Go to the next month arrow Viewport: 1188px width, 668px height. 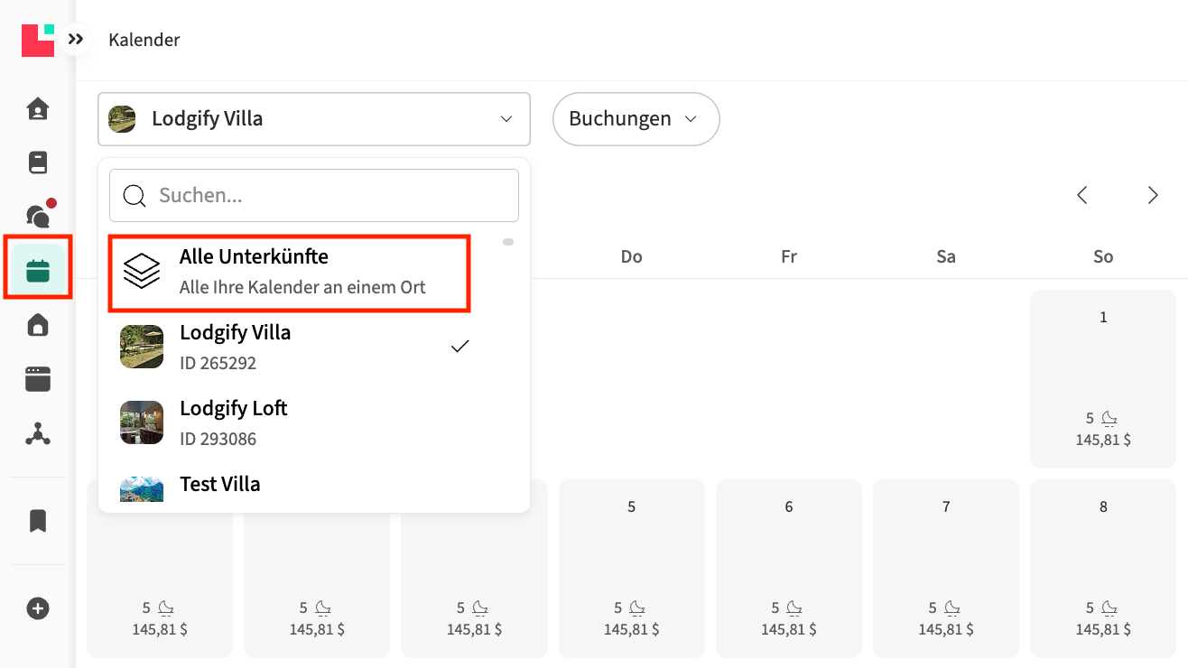click(1153, 195)
